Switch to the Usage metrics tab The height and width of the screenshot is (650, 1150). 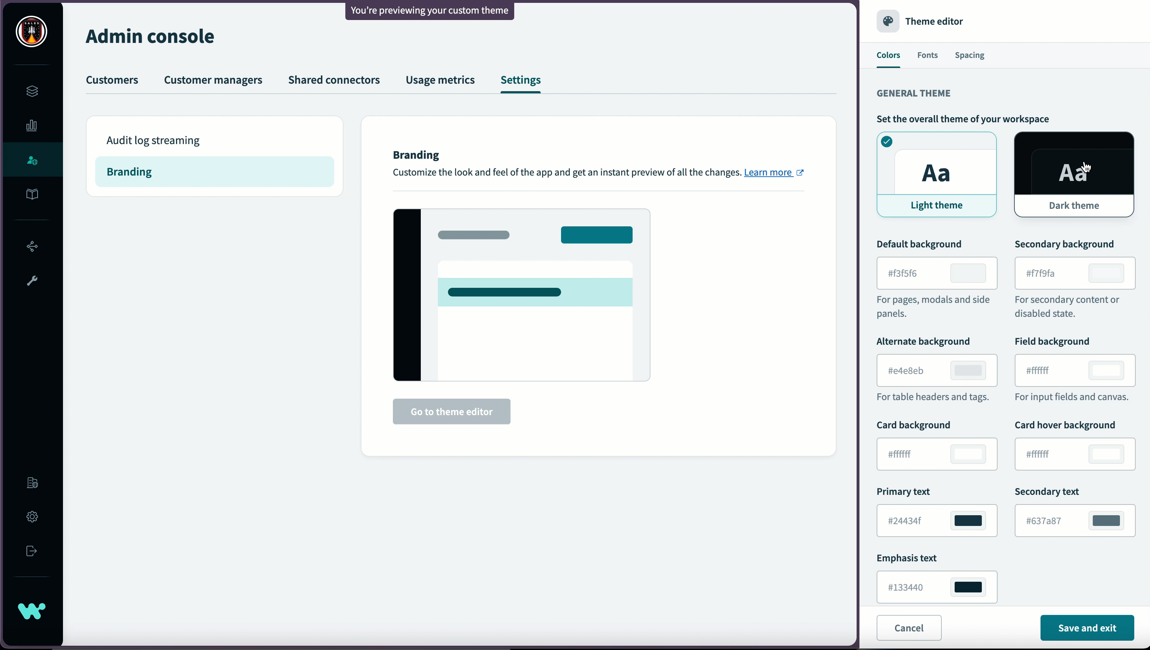[440, 80]
